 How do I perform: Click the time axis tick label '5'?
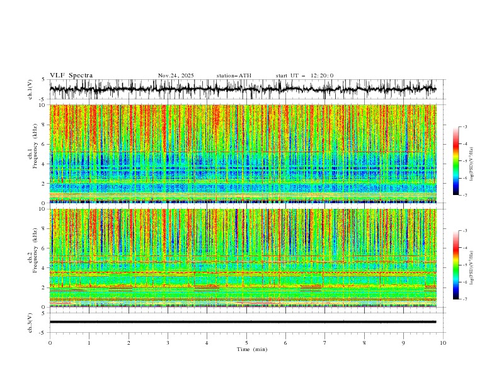pyautogui.click(x=246, y=343)
